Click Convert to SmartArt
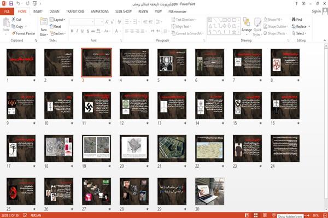 187,33
